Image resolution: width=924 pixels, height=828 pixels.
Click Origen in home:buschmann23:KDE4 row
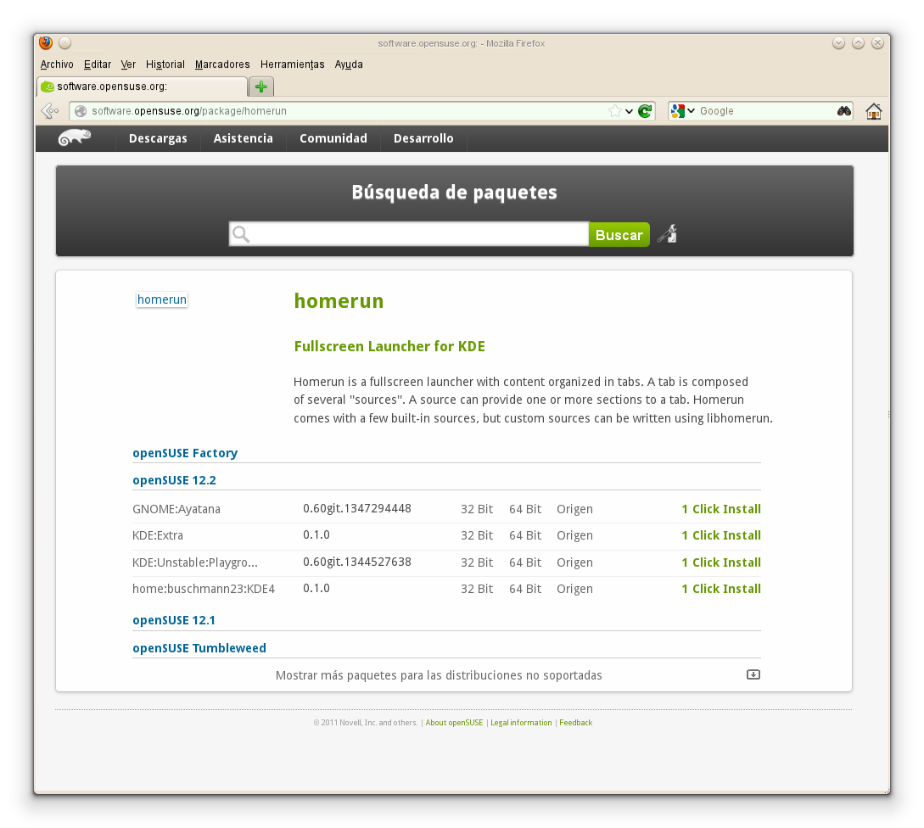574,589
